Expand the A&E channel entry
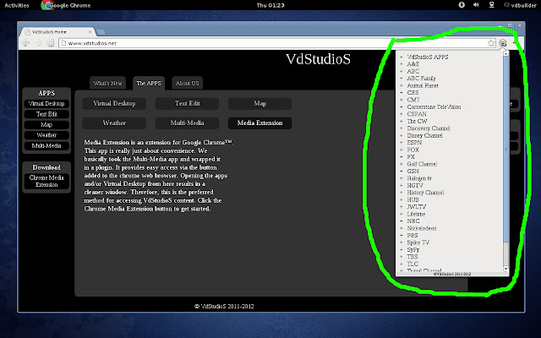 click(x=402, y=64)
